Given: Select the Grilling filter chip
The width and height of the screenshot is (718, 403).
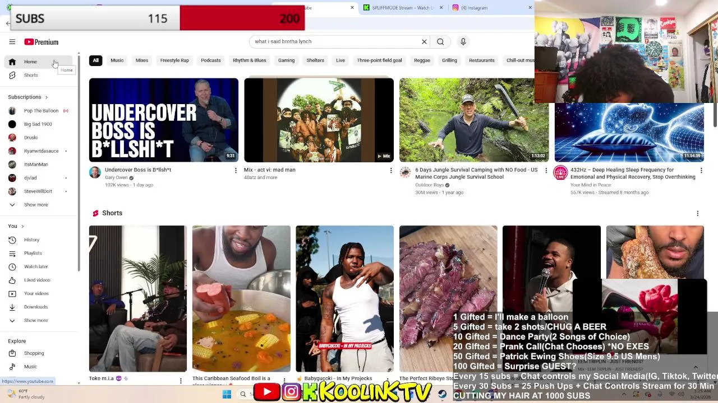Looking at the screenshot, I should pyautogui.click(x=449, y=60).
